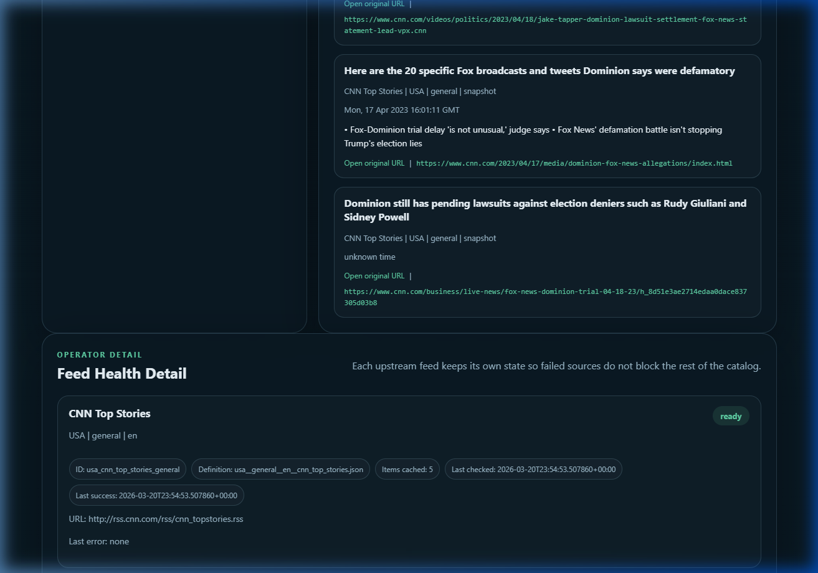Click the 'Last checked' timestamp chip

[x=533, y=469]
